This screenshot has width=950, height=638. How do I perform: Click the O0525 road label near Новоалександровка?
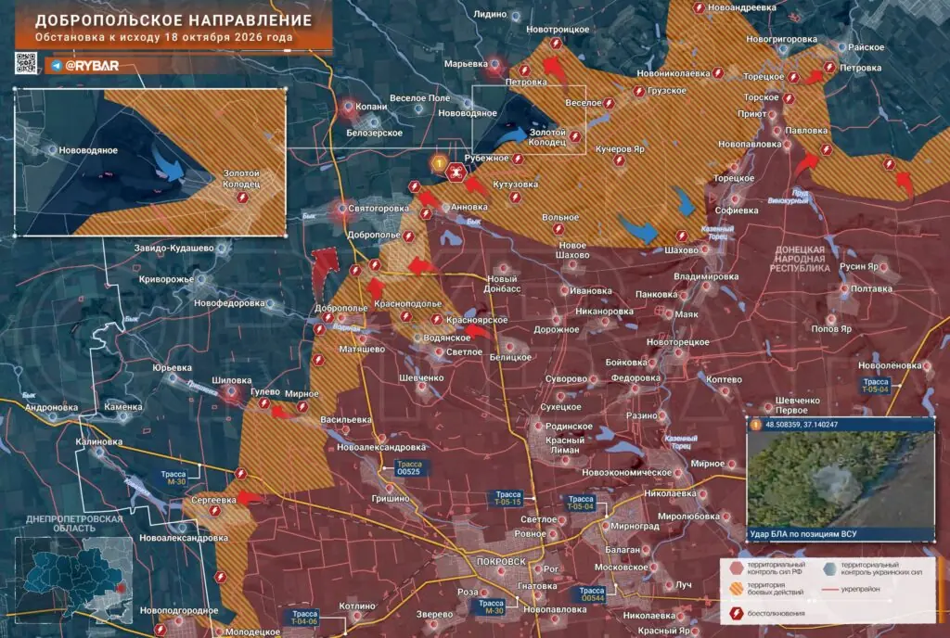409,468
